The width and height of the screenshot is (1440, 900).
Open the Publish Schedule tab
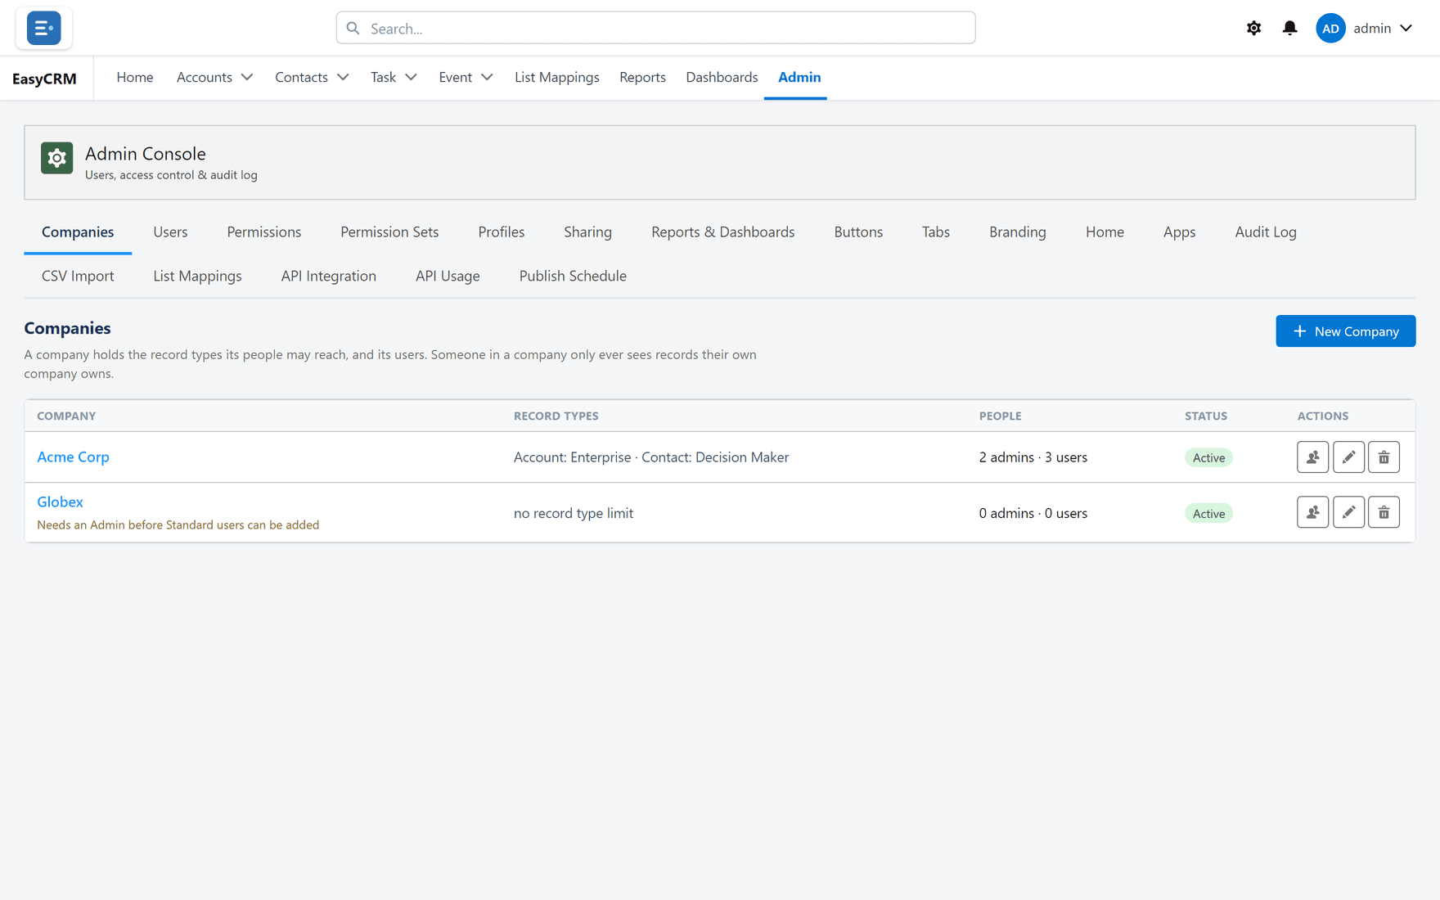[573, 276]
